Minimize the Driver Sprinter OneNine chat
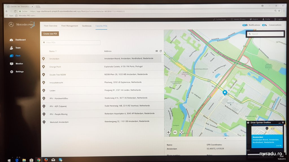The width and height of the screenshot is (289, 162). tap(280, 123)
